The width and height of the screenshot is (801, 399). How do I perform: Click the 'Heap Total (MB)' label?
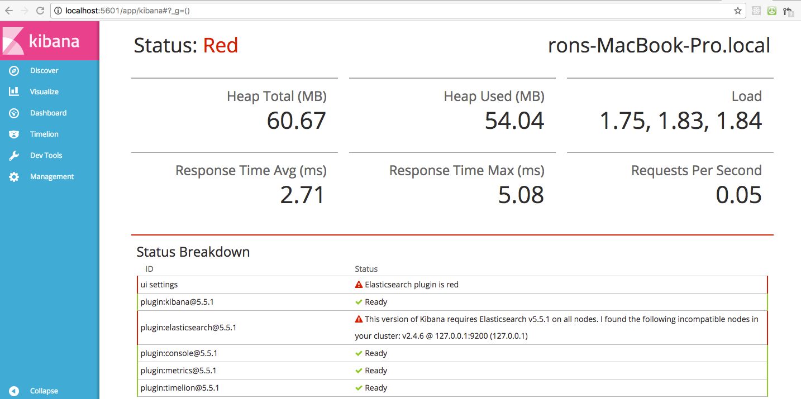point(276,97)
